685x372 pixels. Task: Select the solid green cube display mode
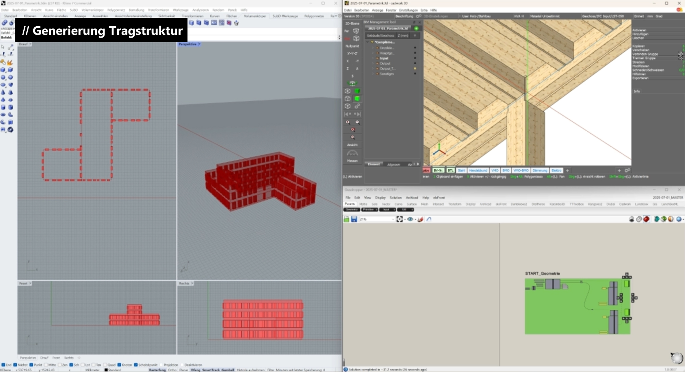point(357,91)
